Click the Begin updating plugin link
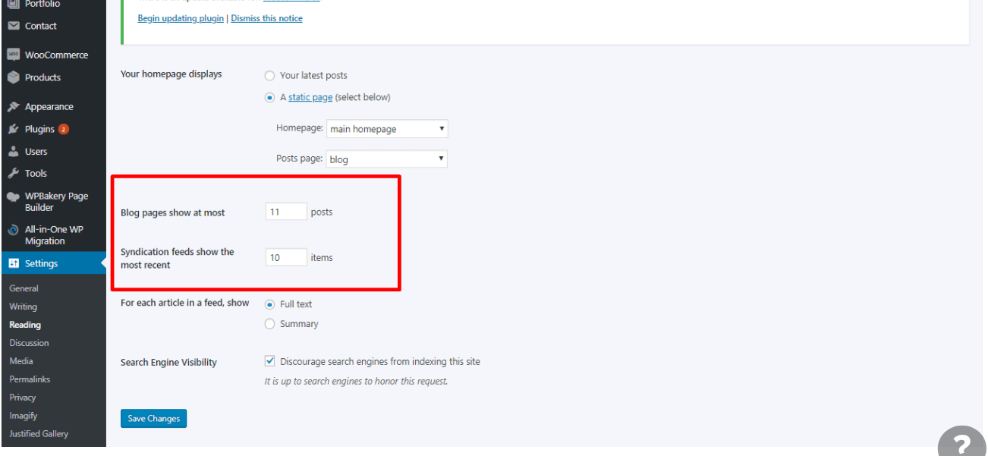The width and height of the screenshot is (988, 456). tap(181, 18)
